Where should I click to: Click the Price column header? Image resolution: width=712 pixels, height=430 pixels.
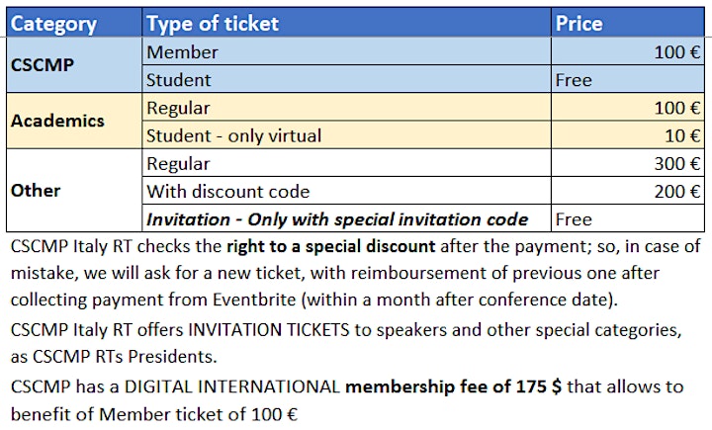(628, 23)
